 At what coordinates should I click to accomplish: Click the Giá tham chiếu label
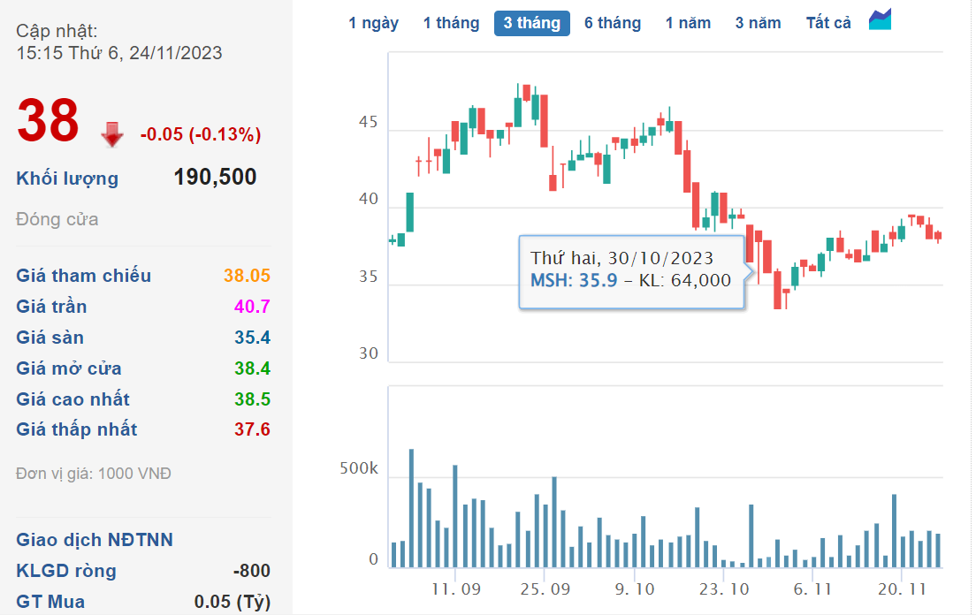(83, 276)
